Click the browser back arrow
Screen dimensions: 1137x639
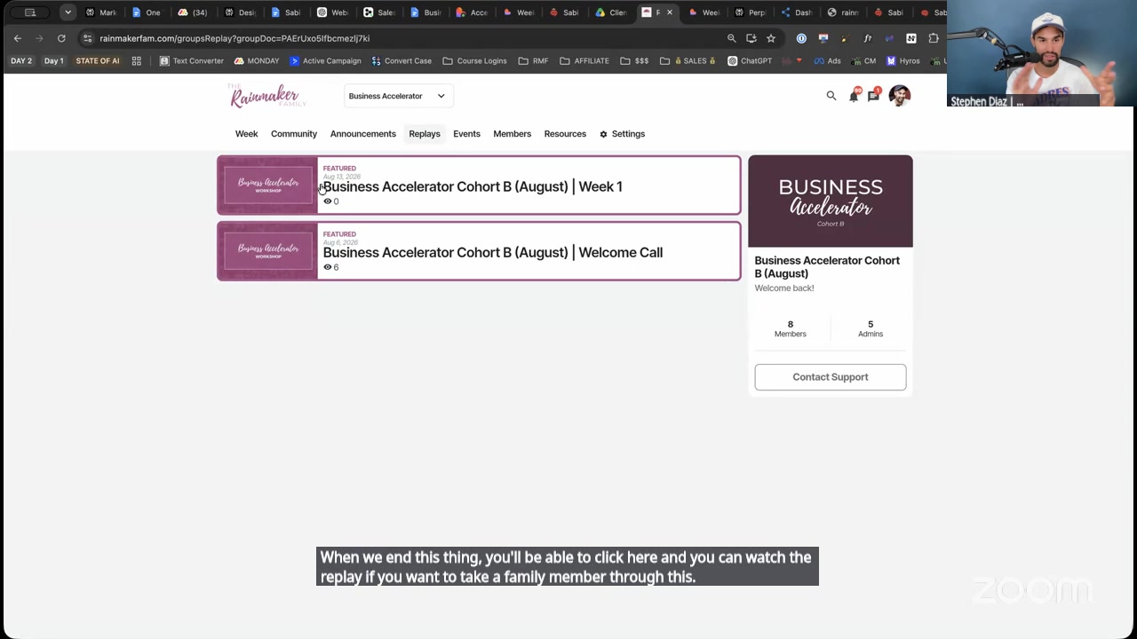click(x=18, y=38)
